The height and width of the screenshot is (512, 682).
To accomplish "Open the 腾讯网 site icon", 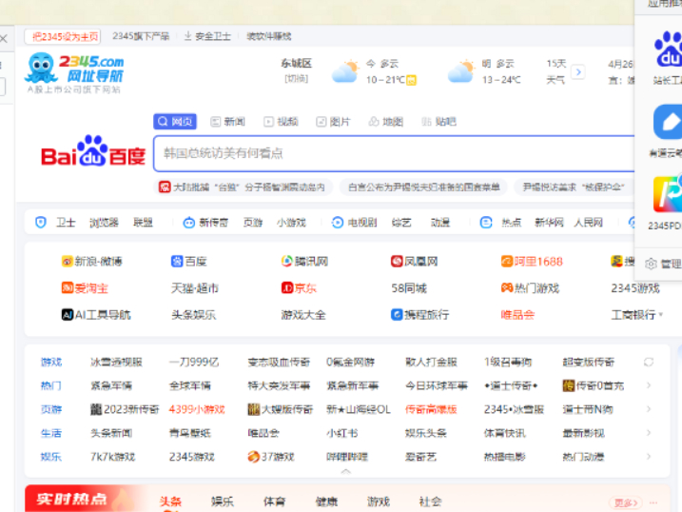I will click(287, 262).
